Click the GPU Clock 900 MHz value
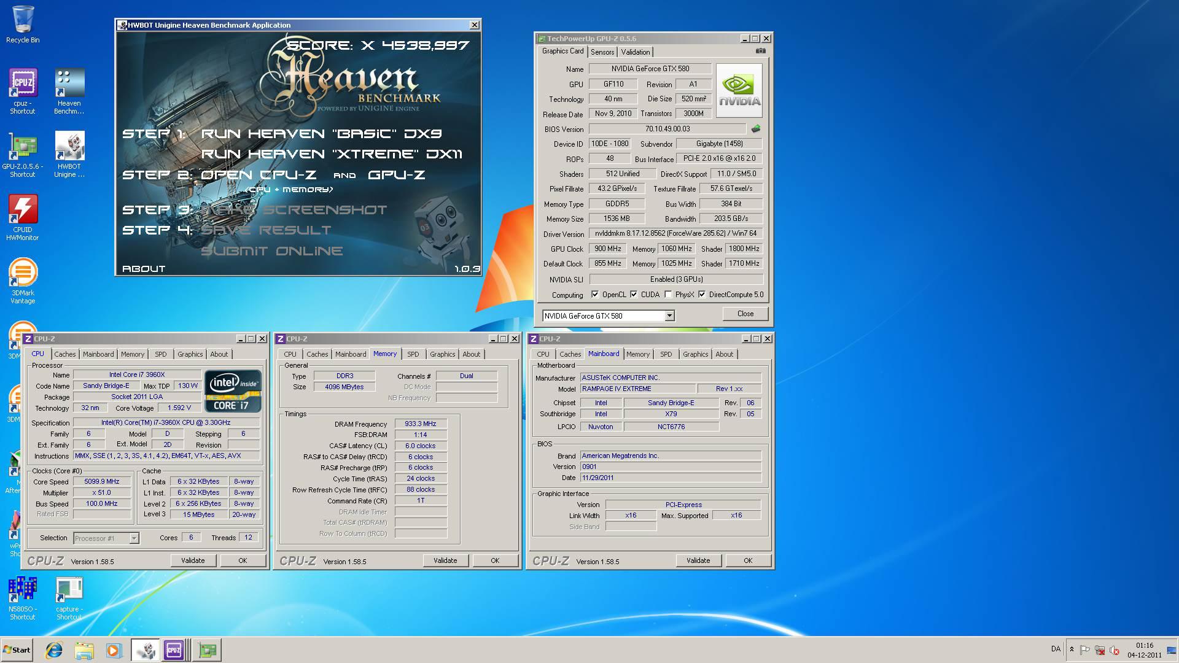1179x663 pixels. (607, 249)
